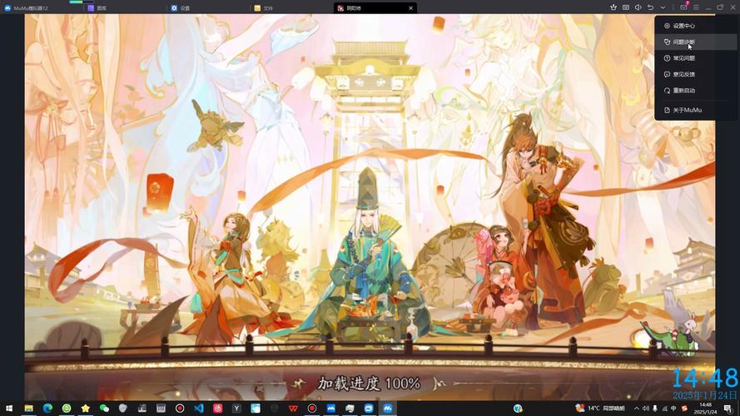The height and width of the screenshot is (416, 740).
Task: Open 设置中心 from the MuMu menu
Action: 683,26
